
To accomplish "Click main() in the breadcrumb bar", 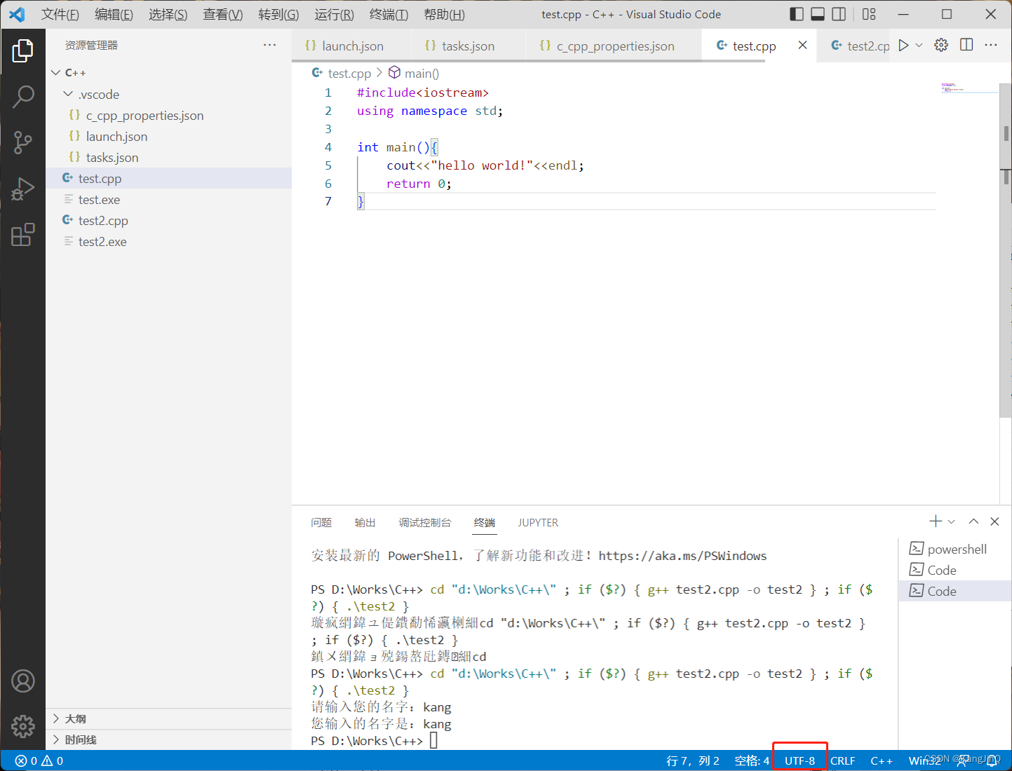I will (414, 73).
